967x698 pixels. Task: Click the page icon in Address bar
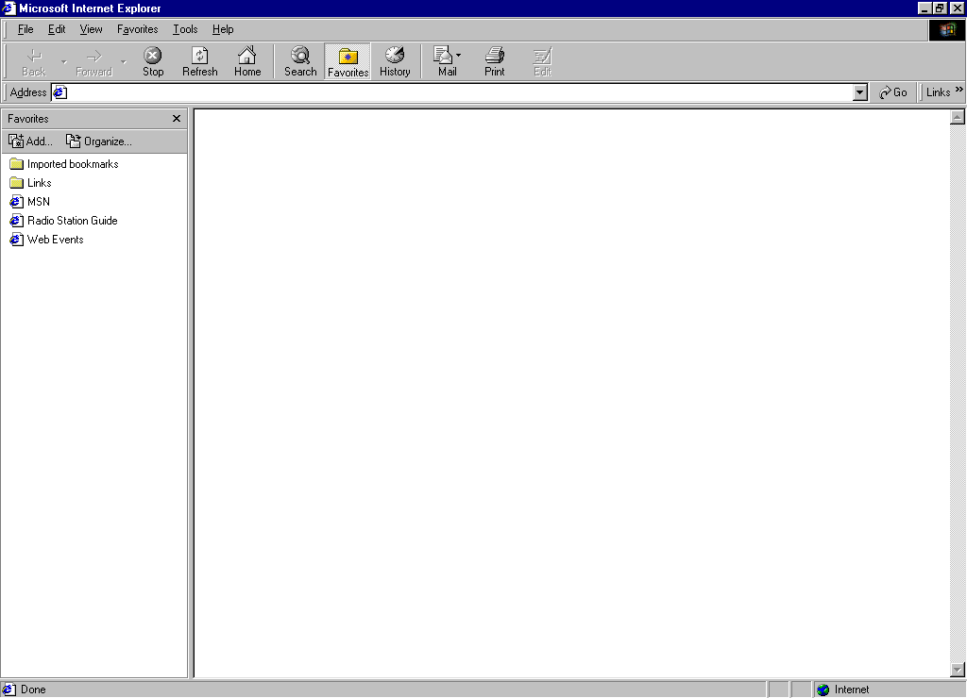pos(59,92)
